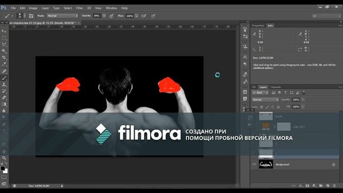The width and height of the screenshot is (343, 193).
Task: Open the Paragraph panel icon in dock
Action: (x=245, y=64)
